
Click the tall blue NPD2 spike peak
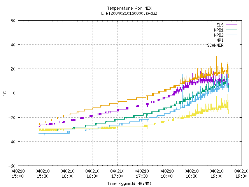click(183, 41)
